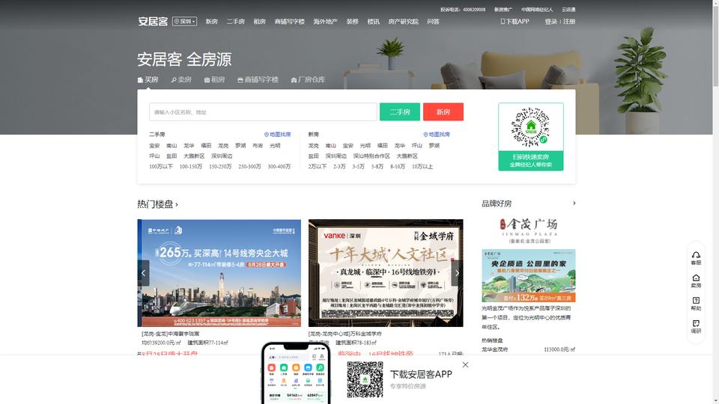Open 装修 navigation item
This screenshot has width=719, height=404.
352,22
